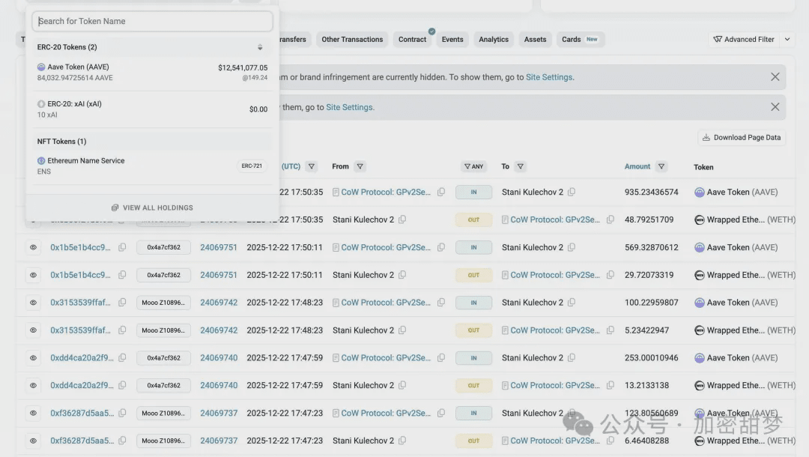Open quick view eye for the 6.46408288 row
809x457 pixels.
click(33, 441)
